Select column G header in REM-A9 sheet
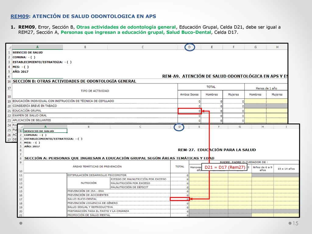Image resolution: width=312 pixels, height=234 pixels. coord(255,47)
